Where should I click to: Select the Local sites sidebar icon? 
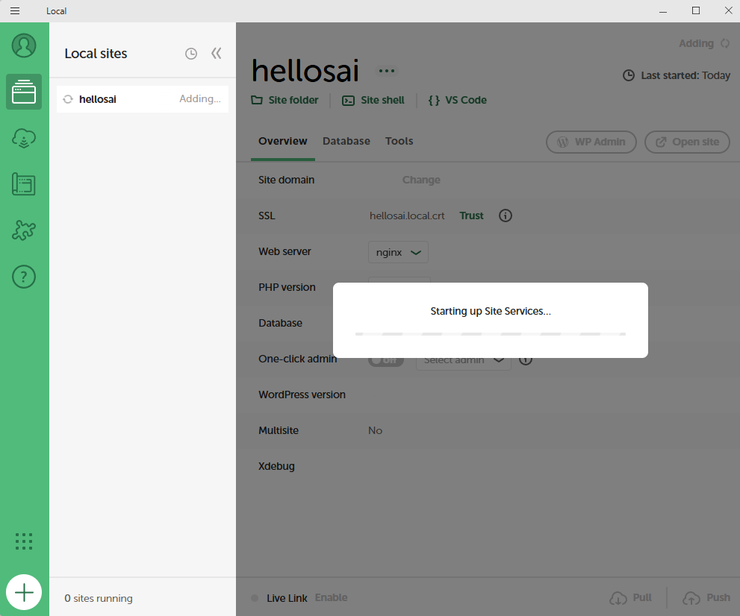[24, 92]
